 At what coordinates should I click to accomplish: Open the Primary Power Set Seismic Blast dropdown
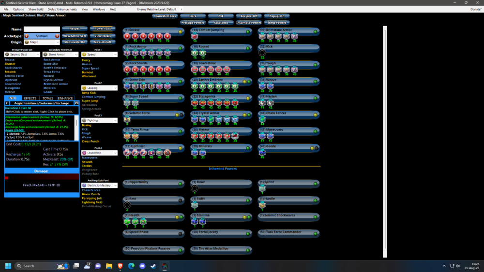pos(23,55)
